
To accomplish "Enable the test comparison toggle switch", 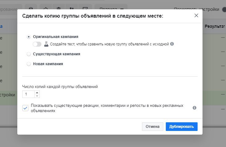I will pos(37,44).
